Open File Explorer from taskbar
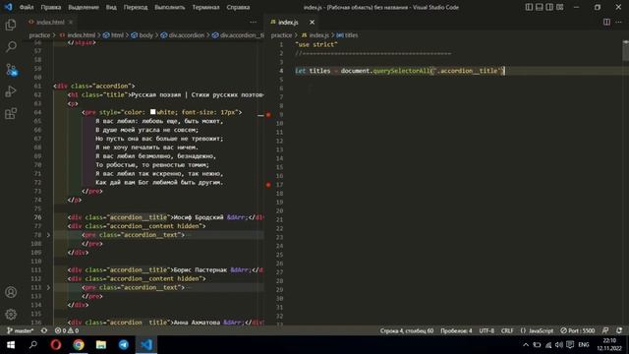 click(100, 344)
